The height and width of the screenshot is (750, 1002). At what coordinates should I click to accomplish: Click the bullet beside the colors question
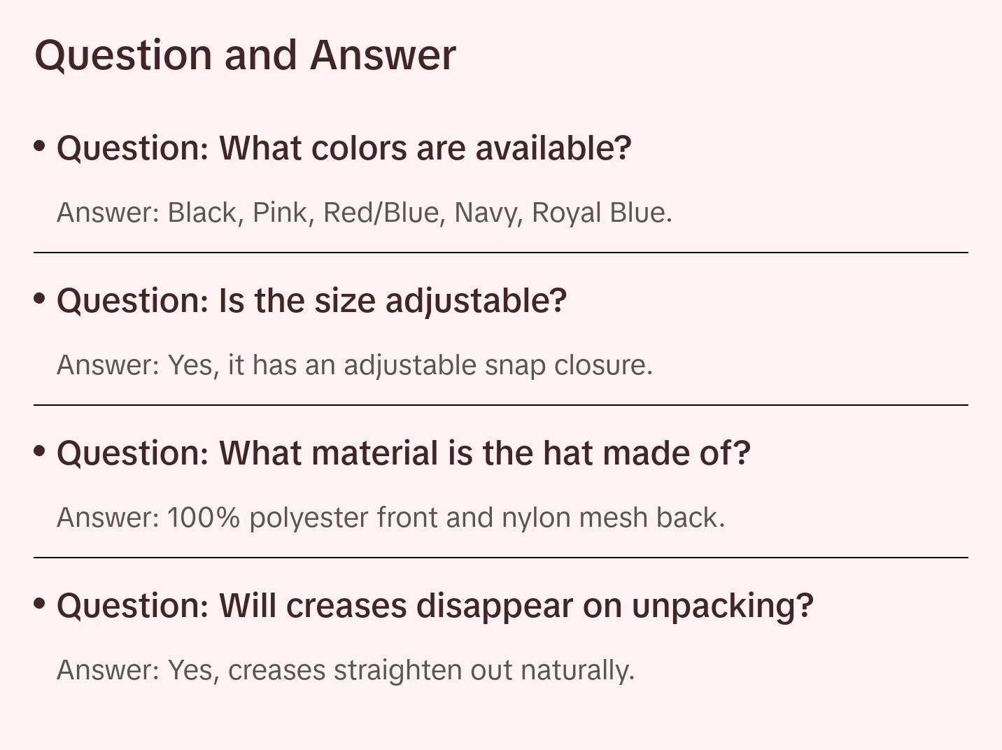click(x=40, y=146)
